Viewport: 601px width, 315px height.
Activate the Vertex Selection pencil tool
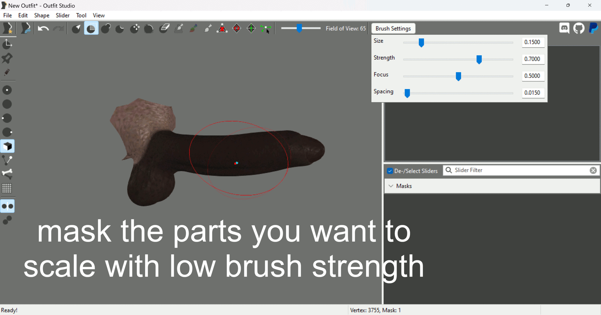point(7,72)
